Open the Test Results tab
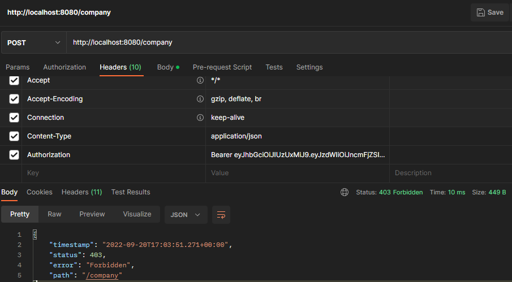This screenshot has width=512, height=282. (131, 192)
